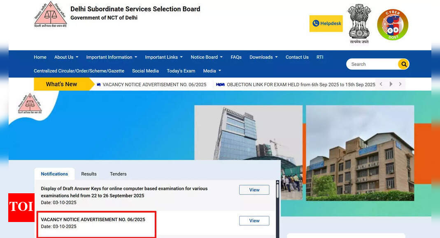View the Vacancy Notice 06/2025 notification
Viewport: 440px width, 238px height.
point(254,221)
